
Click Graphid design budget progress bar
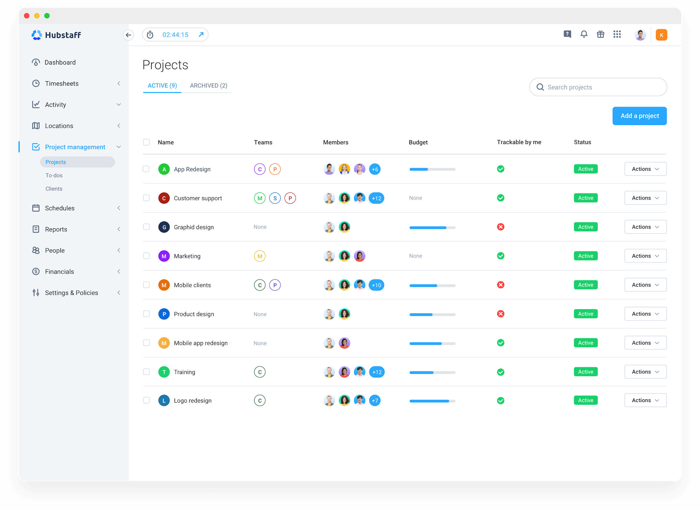(x=432, y=227)
